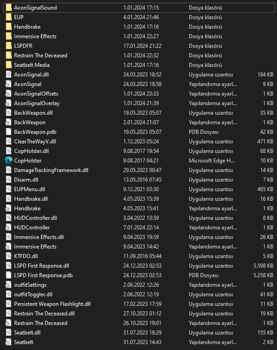Click the 184 KB size value

[265, 75]
